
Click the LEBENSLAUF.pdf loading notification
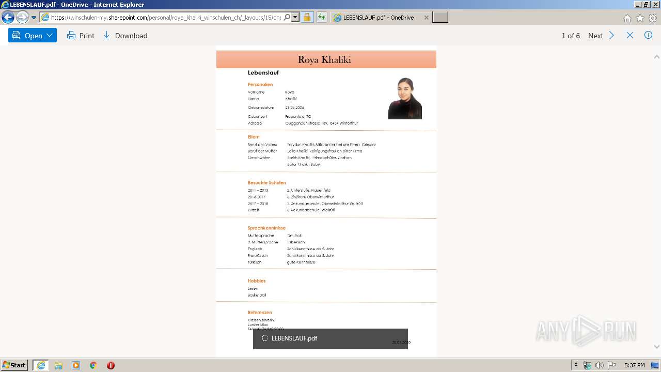pos(330,338)
